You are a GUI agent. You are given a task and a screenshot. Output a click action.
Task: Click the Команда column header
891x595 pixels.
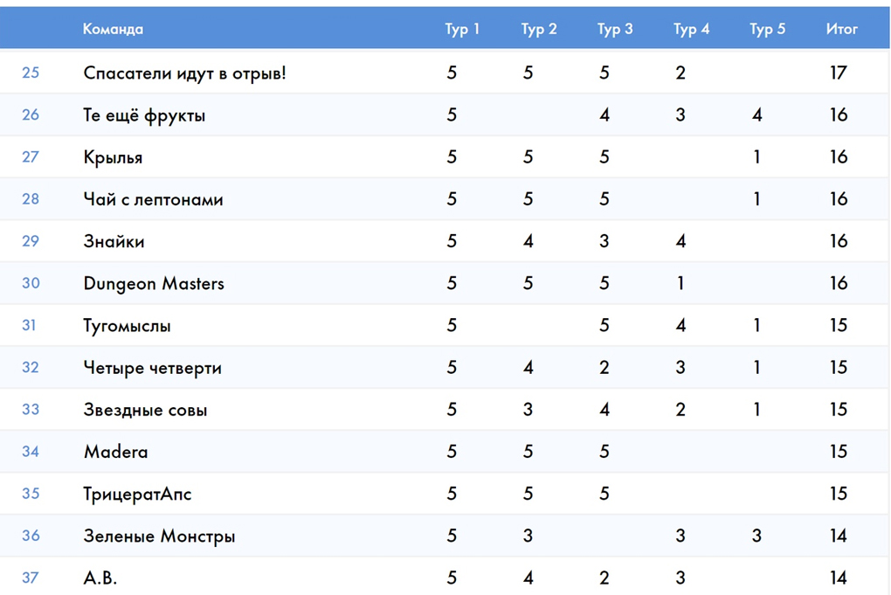tap(113, 29)
